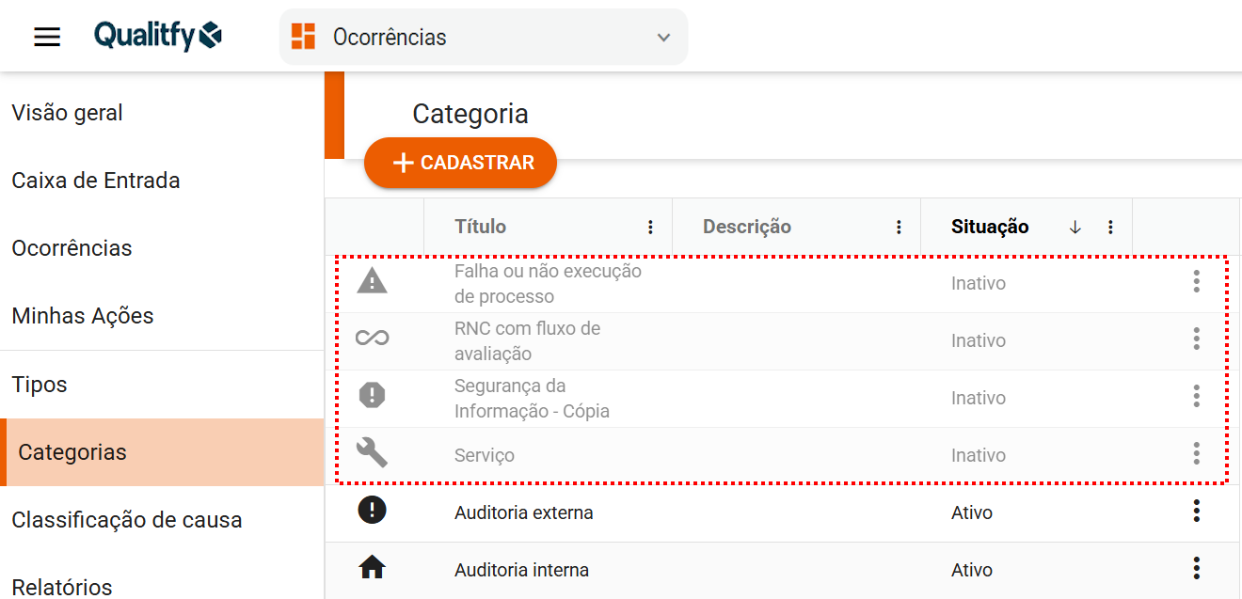Open options menu for Auditoria externa row
This screenshot has width=1242, height=599.
tap(1196, 512)
